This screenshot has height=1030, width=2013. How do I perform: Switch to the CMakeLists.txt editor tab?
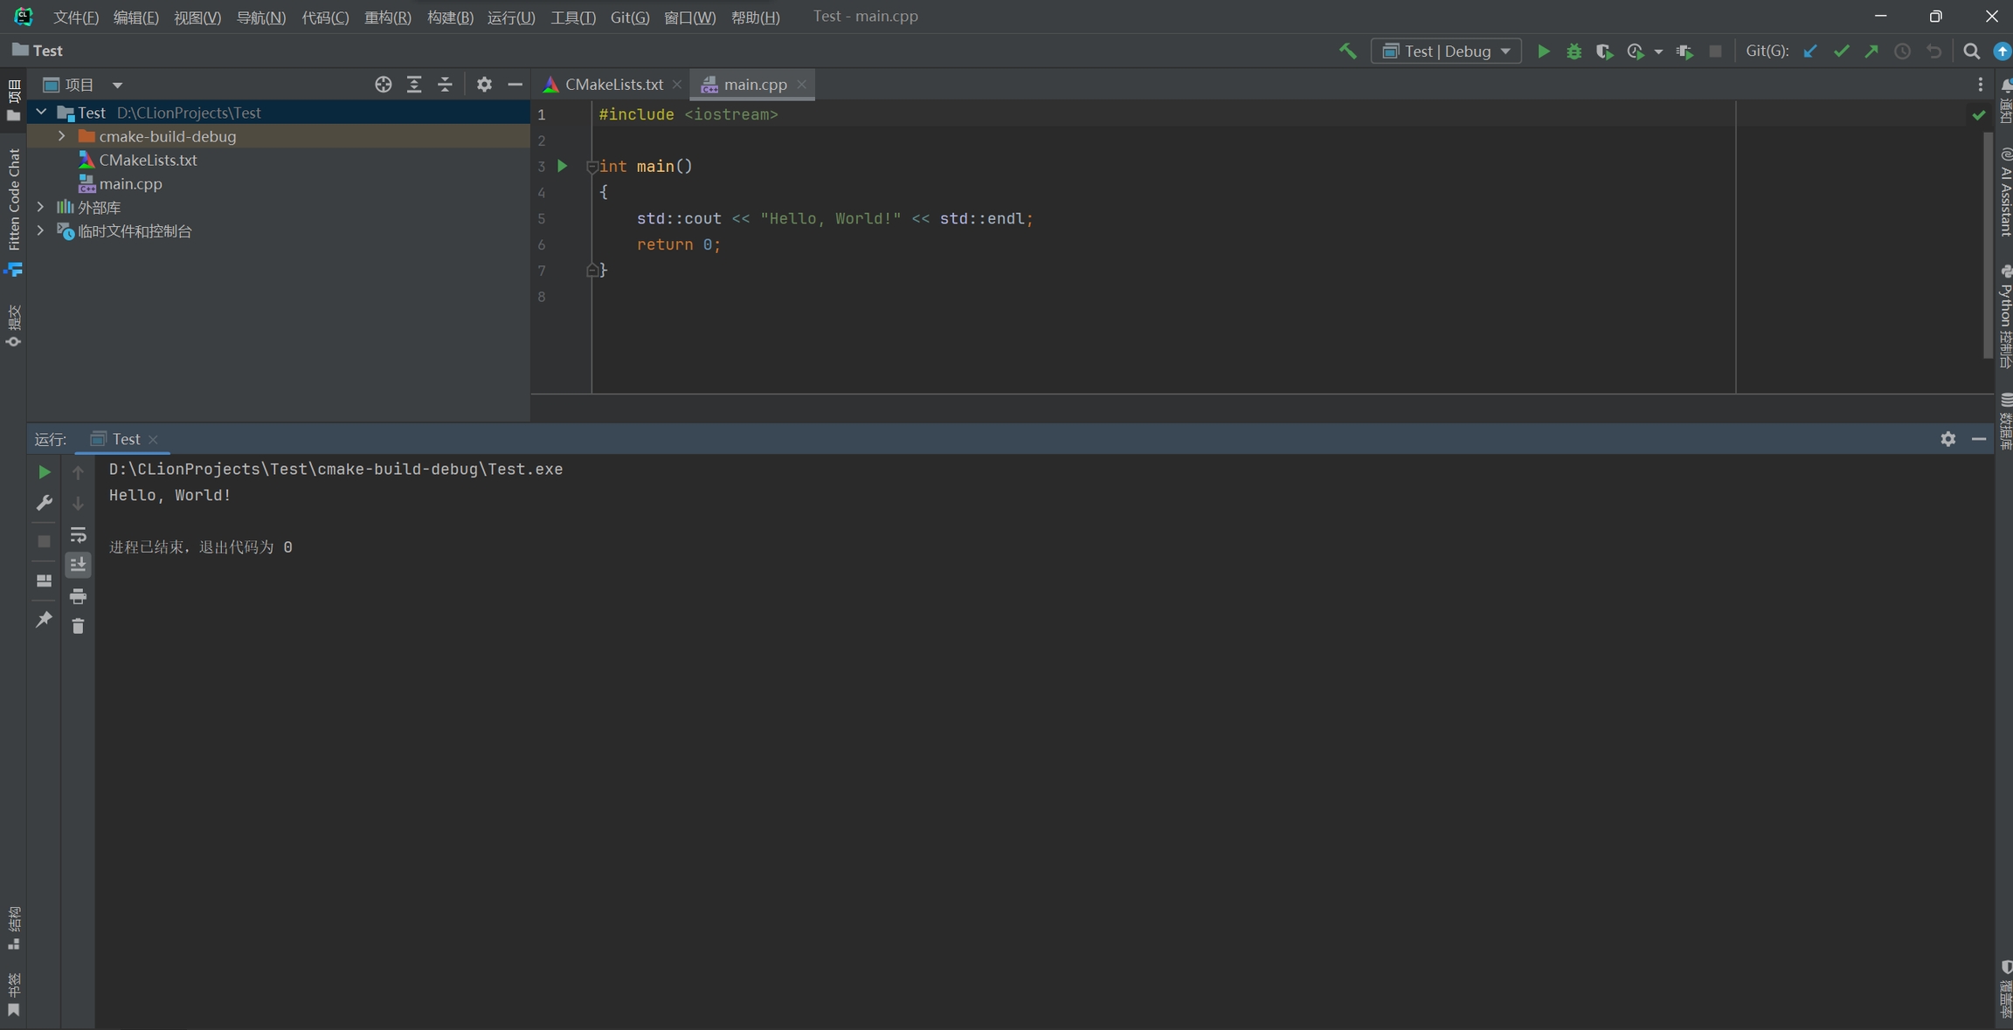[x=612, y=85]
